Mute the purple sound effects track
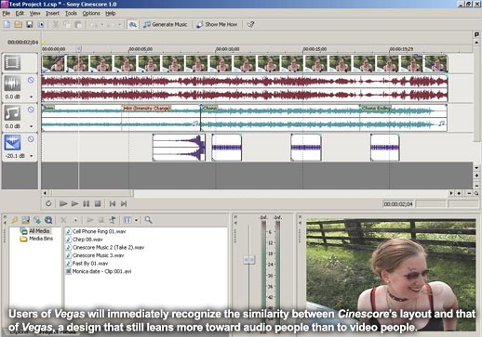The image size is (482, 337). tap(31, 139)
